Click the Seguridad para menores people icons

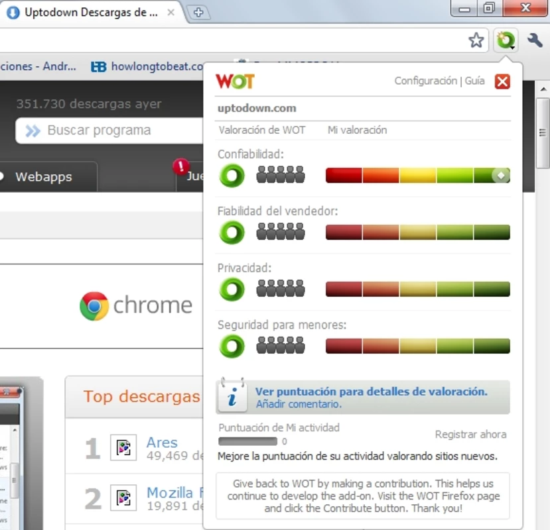click(280, 345)
